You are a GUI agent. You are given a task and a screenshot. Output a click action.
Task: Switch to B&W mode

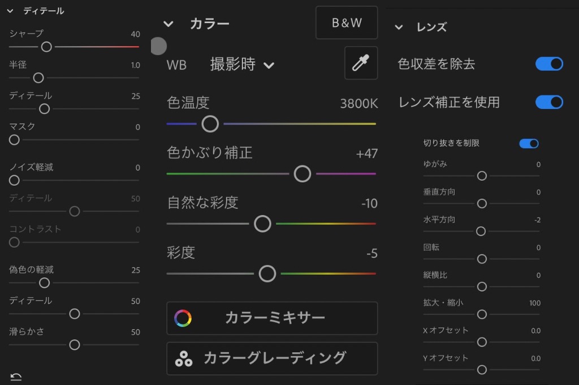[347, 23]
